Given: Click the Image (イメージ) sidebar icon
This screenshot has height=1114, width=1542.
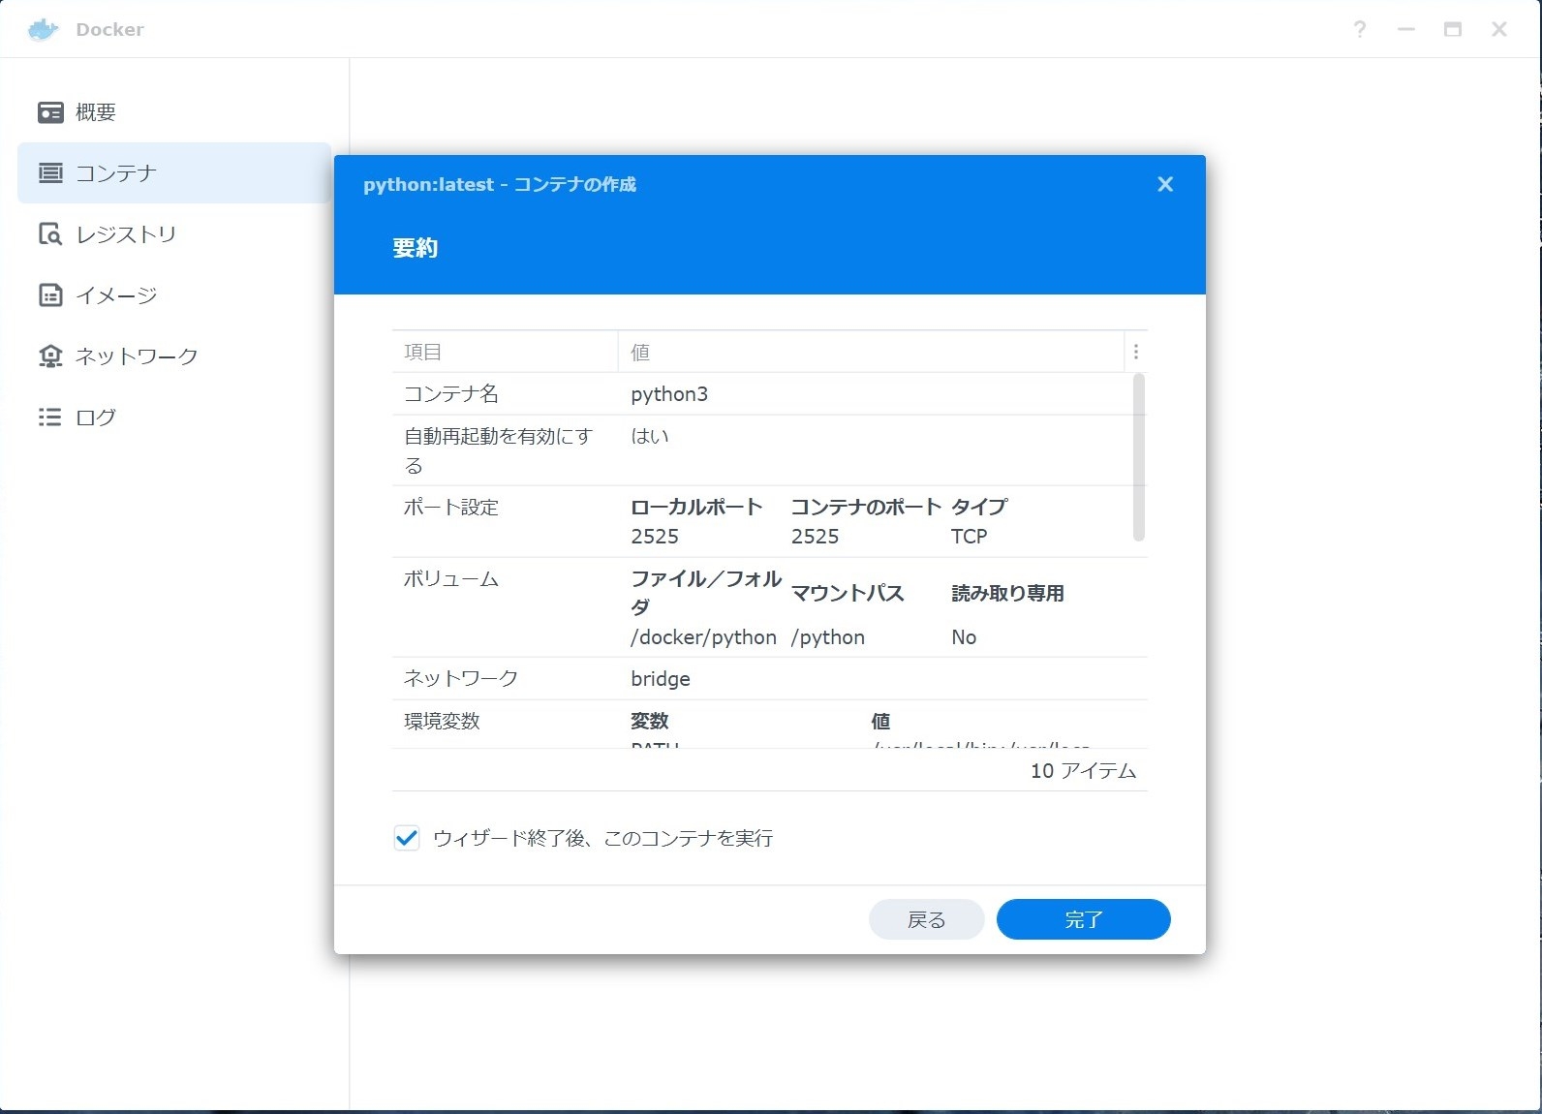Looking at the screenshot, I should (50, 295).
